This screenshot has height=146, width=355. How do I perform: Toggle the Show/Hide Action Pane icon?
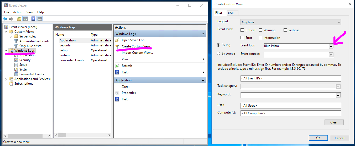pos(40,19)
